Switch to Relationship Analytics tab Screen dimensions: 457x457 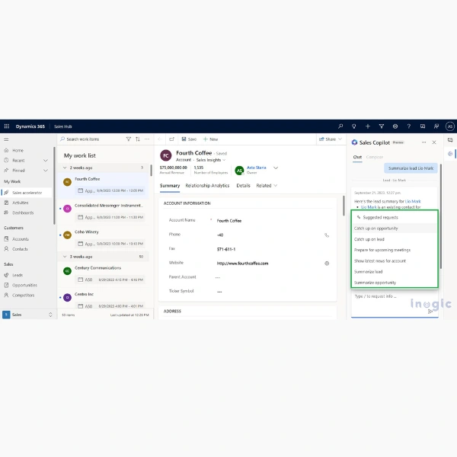click(x=207, y=186)
